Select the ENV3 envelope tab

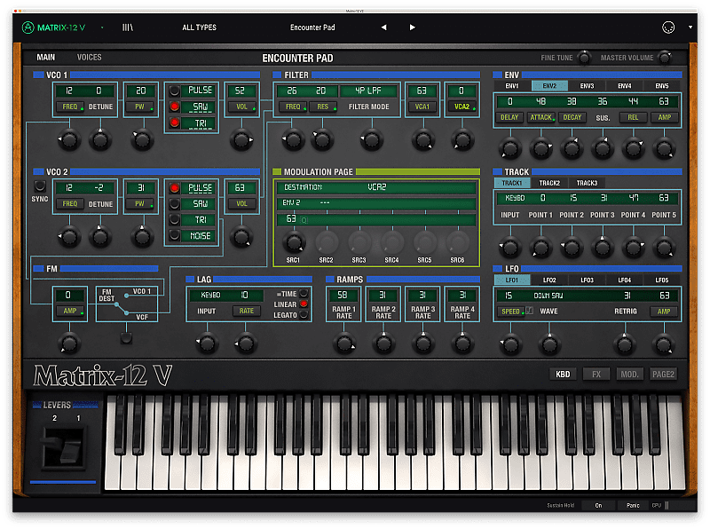(585, 85)
